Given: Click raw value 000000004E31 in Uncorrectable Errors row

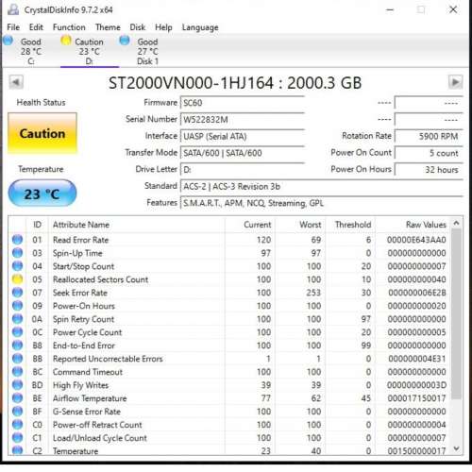Looking at the screenshot, I should coord(417,359).
